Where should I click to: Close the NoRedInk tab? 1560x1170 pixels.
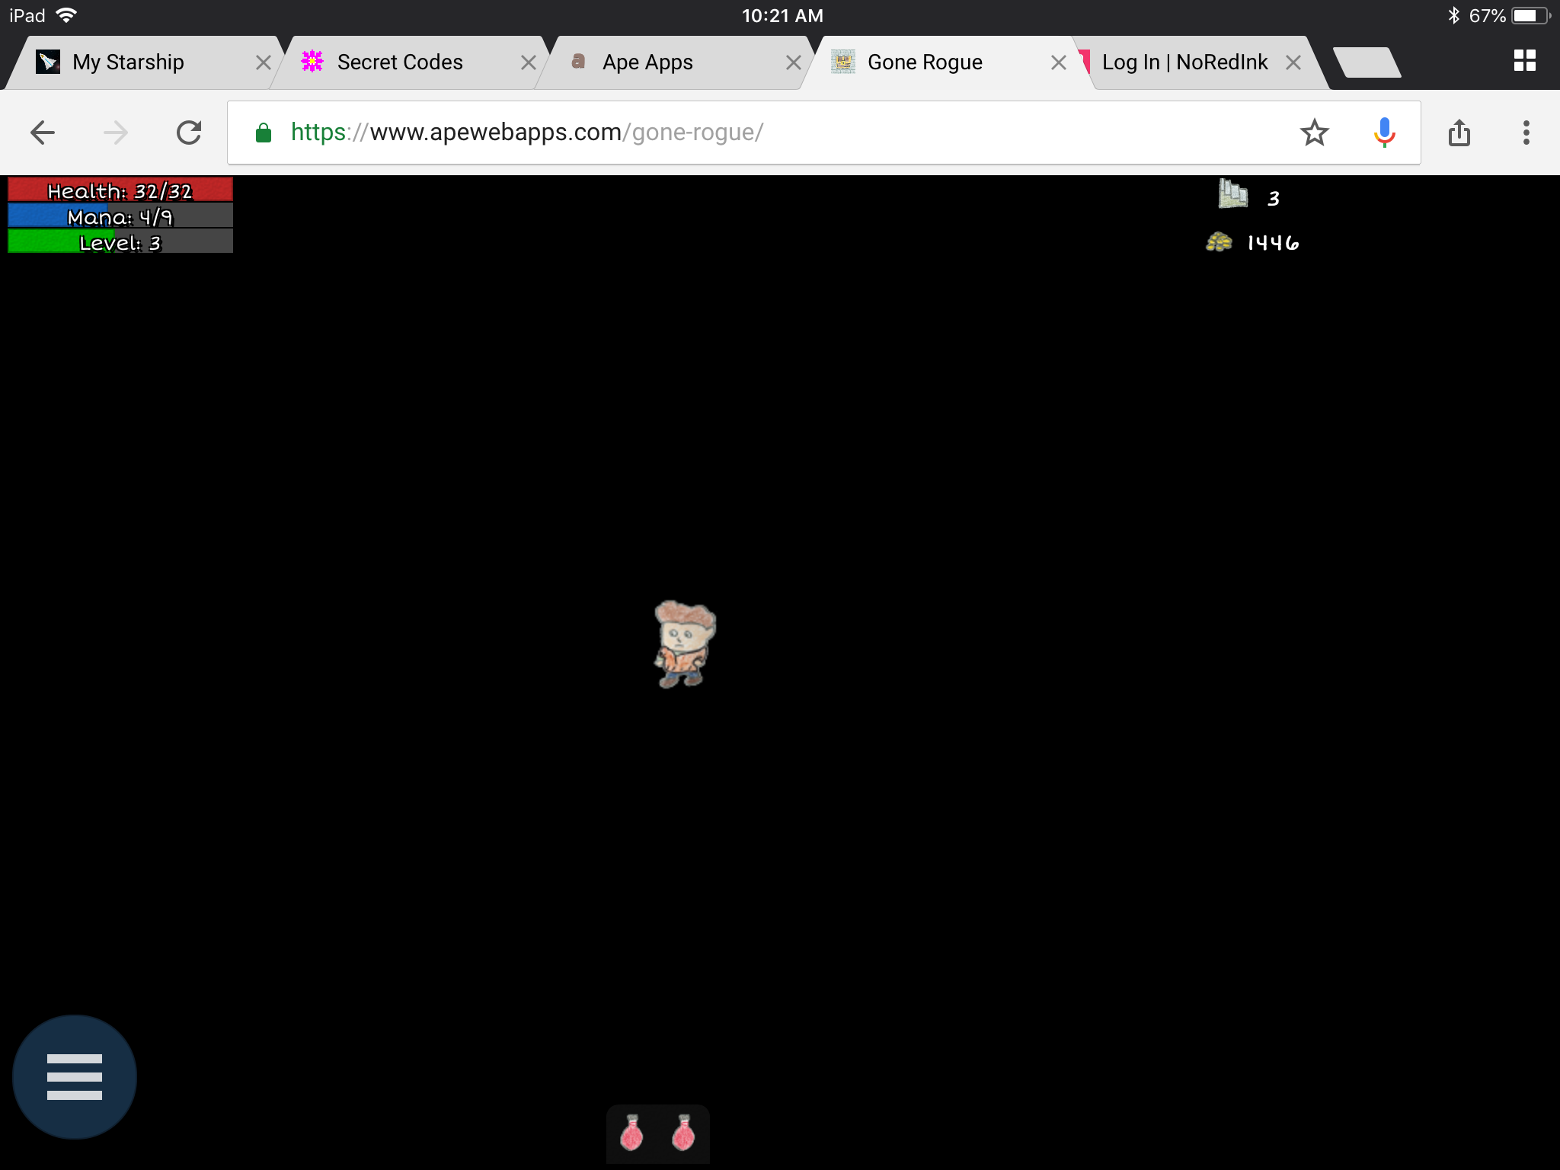click(x=1293, y=62)
